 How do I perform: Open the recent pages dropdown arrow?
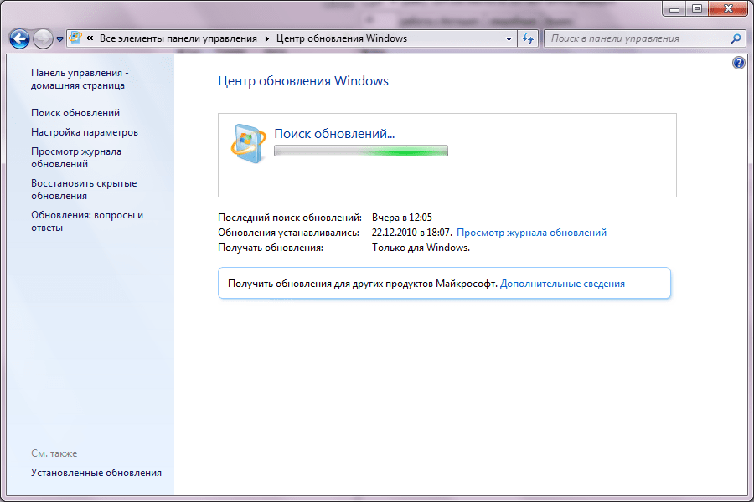(59, 39)
